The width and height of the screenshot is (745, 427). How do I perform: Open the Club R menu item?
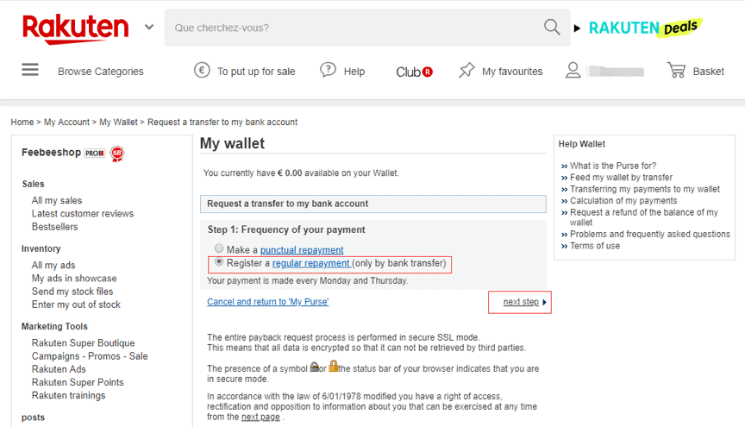coord(414,72)
